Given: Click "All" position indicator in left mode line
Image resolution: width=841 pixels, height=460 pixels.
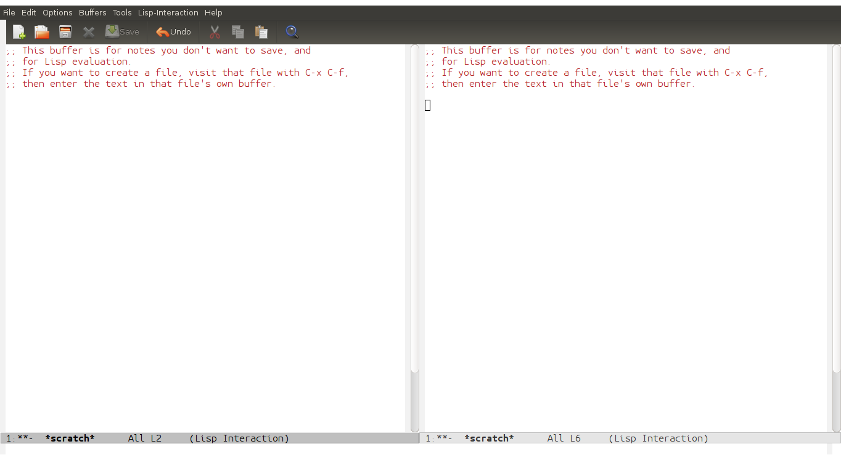Looking at the screenshot, I should (136, 438).
